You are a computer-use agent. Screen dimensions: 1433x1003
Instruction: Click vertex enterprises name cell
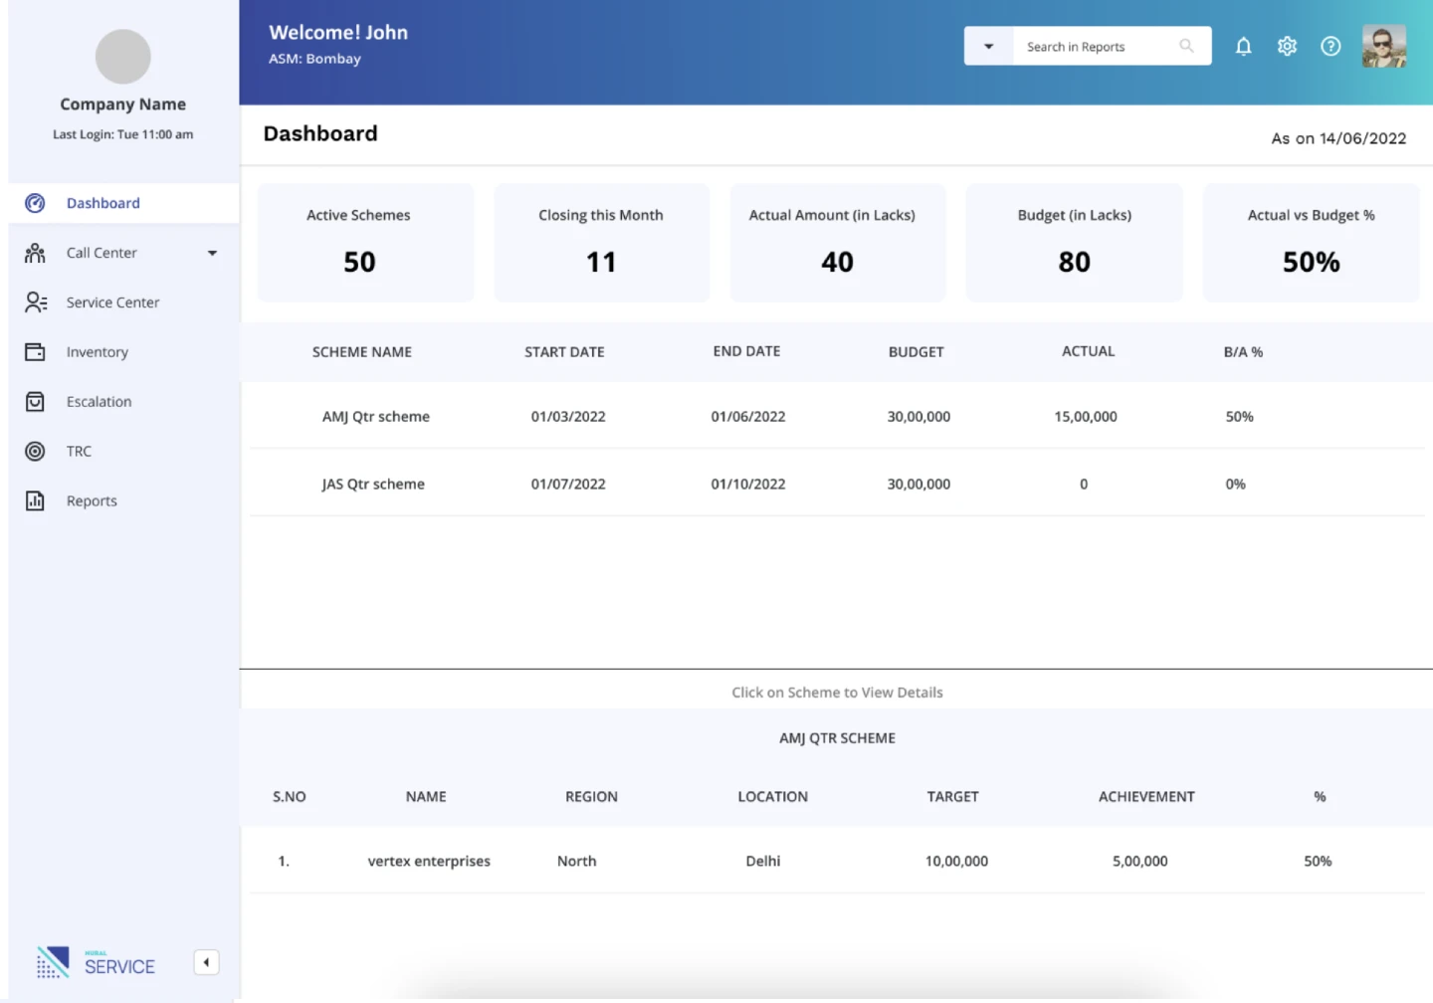tap(429, 861)
